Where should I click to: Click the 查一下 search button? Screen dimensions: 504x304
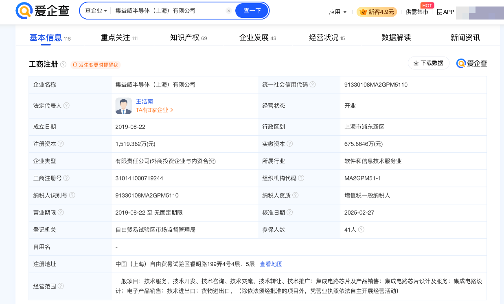pos(252,11)
